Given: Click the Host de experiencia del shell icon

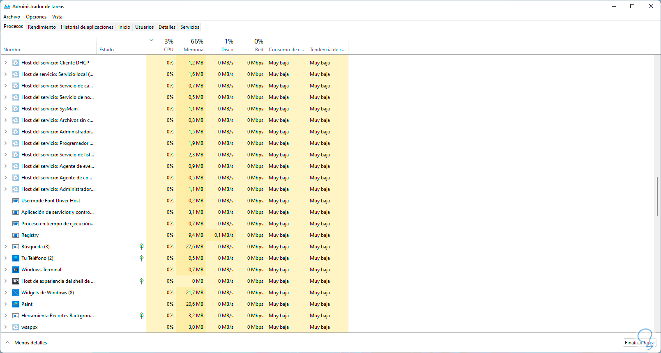Looking at the screenshot, I should click(x=16, y=281).
